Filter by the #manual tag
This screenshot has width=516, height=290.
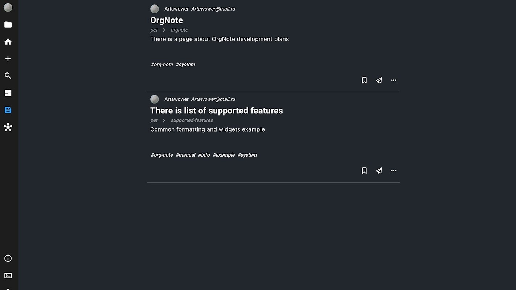click(x=185, y=155)
